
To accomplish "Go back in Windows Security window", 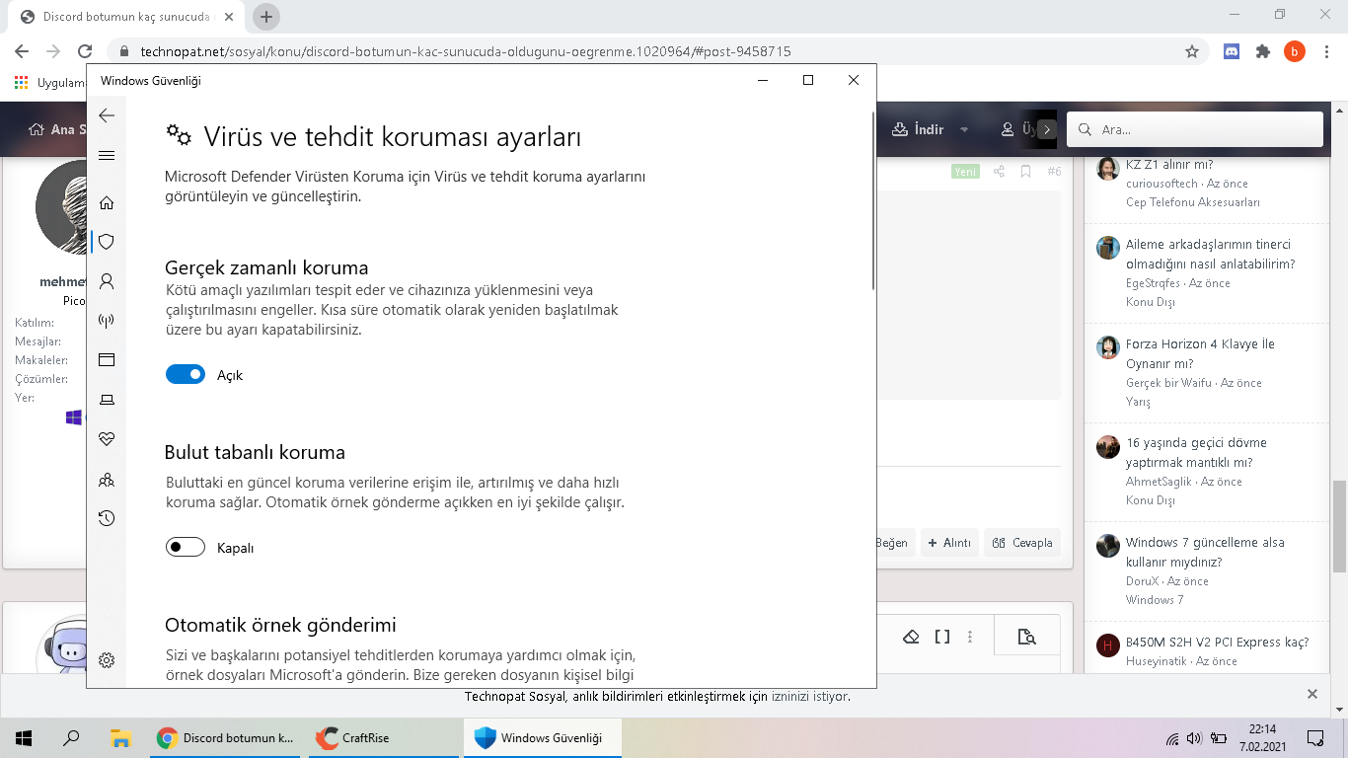I will (x=107, y=115).
